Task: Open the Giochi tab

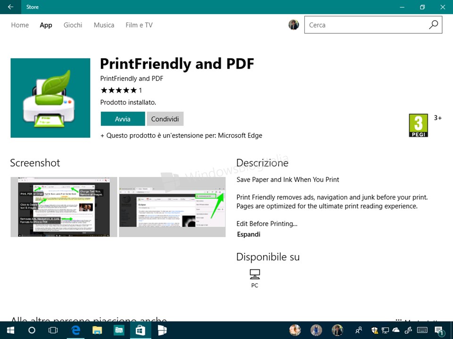Action: coord(73,25)
